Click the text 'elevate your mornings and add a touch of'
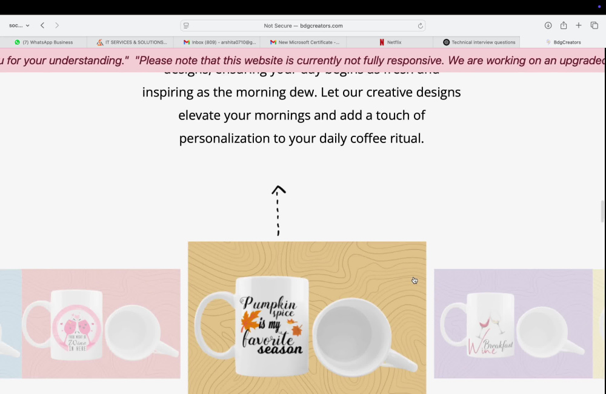 [301, 115]
